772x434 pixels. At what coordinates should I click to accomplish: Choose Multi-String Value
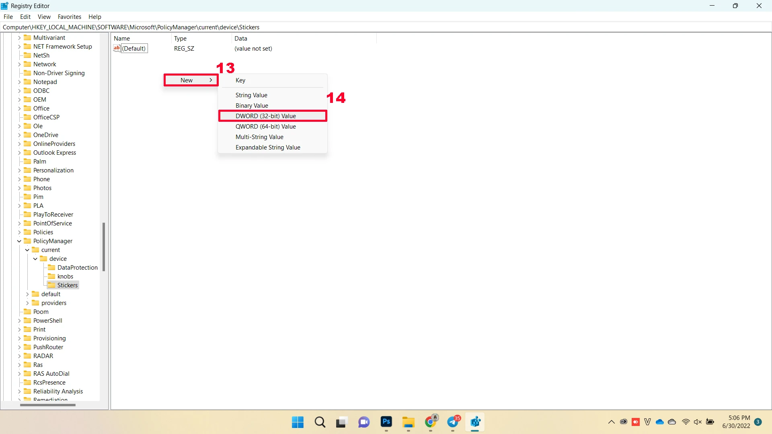273,137
